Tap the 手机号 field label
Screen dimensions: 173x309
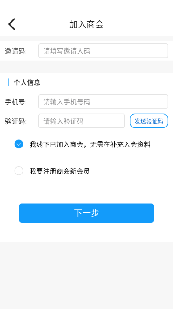[x=16, y=102]
